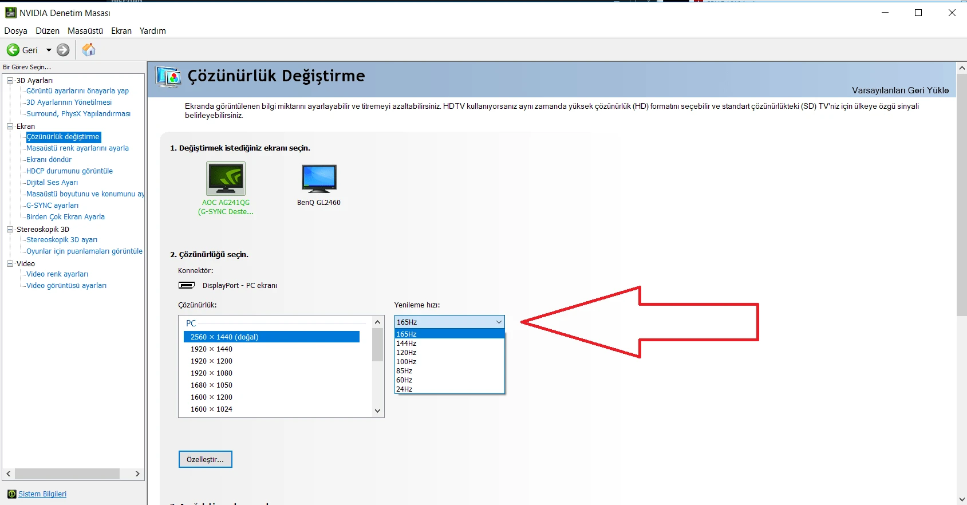This screenshot has width=967, height=505.
Task: Open Oyunlar için puanlamaları görüntüle
Action: (x=84, y=251)
